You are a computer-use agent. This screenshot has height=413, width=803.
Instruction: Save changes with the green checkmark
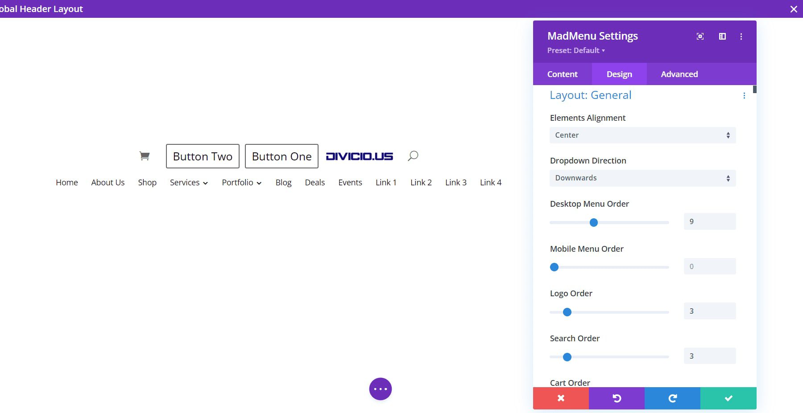(x=728, y=398)
